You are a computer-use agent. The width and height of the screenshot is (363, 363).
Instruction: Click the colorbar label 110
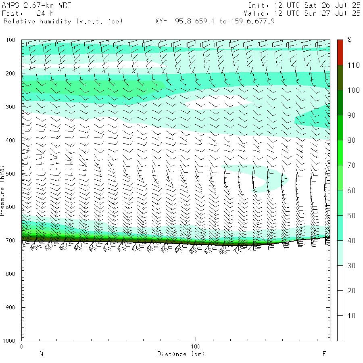click(x=353, y=65)
